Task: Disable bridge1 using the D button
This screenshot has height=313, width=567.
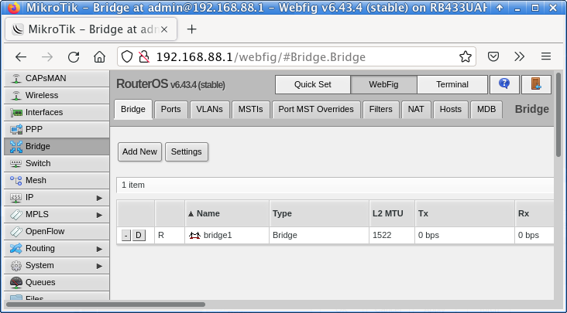Action: (139, 235)
